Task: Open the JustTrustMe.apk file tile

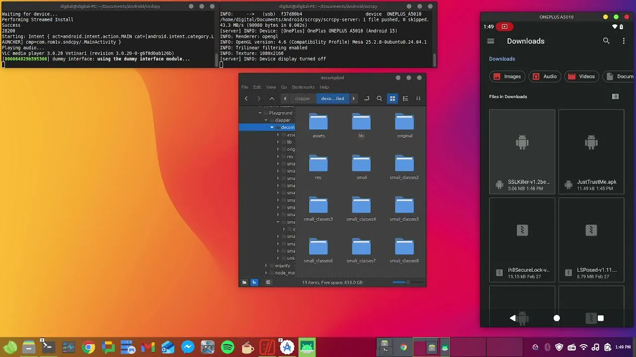Action: point(591,152)
